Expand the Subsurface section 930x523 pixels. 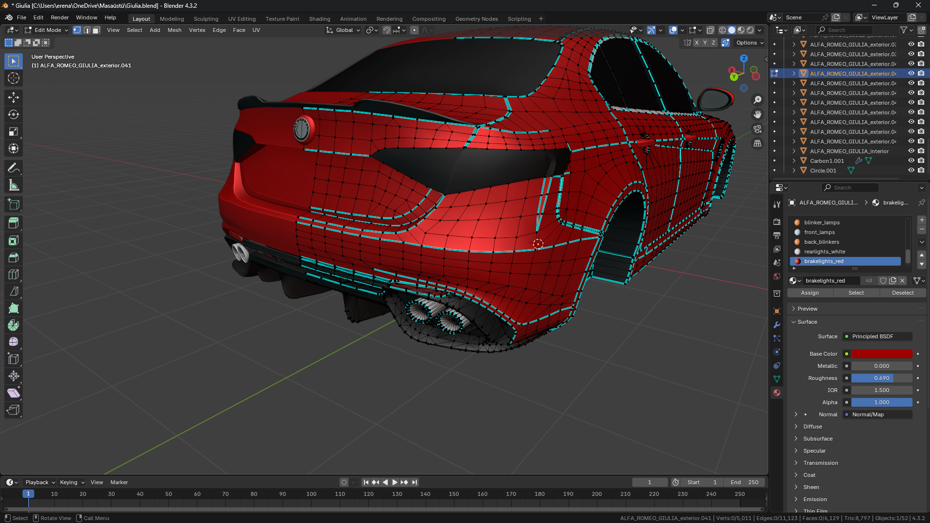pyautogui.click(x=818, y=439)
